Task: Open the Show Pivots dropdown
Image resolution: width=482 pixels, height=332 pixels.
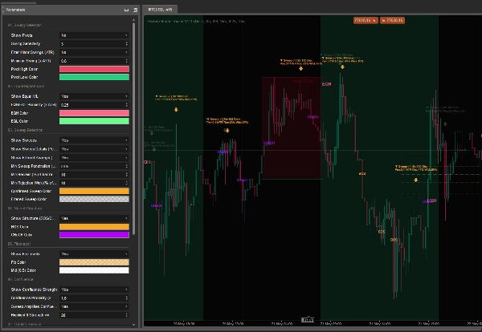Action: point(94,35)
